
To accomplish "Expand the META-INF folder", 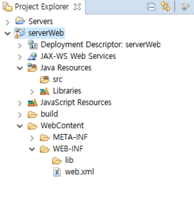I will pyautogui.click(x=32, y=138).
